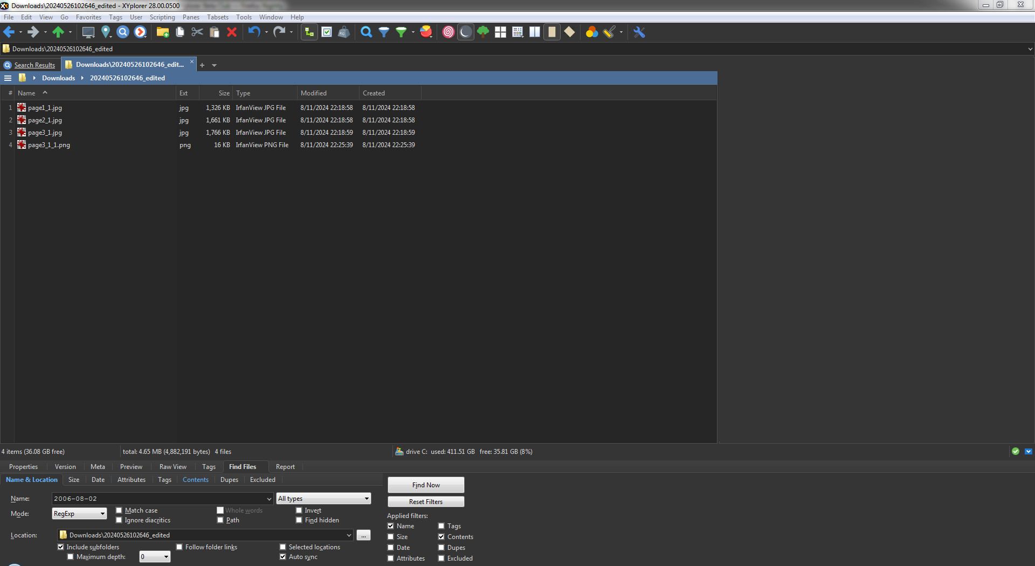
Task: Click the blue Undo arrow
Action: pyautogui.click(x=254, y=32)
